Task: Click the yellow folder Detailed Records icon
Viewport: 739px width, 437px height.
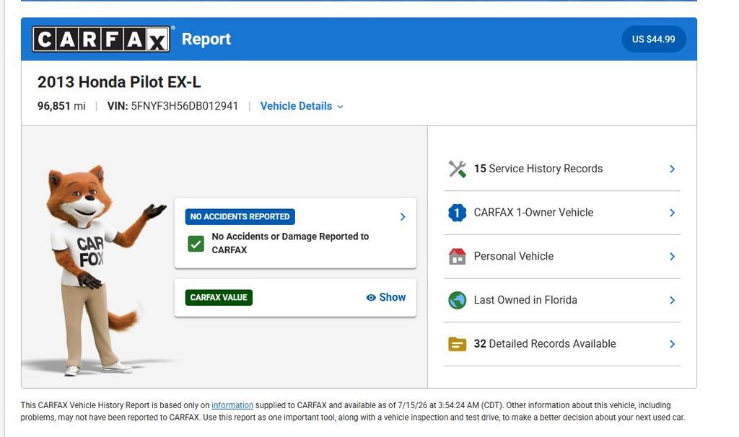Action: pyautogui.click(x=457, y=344)
